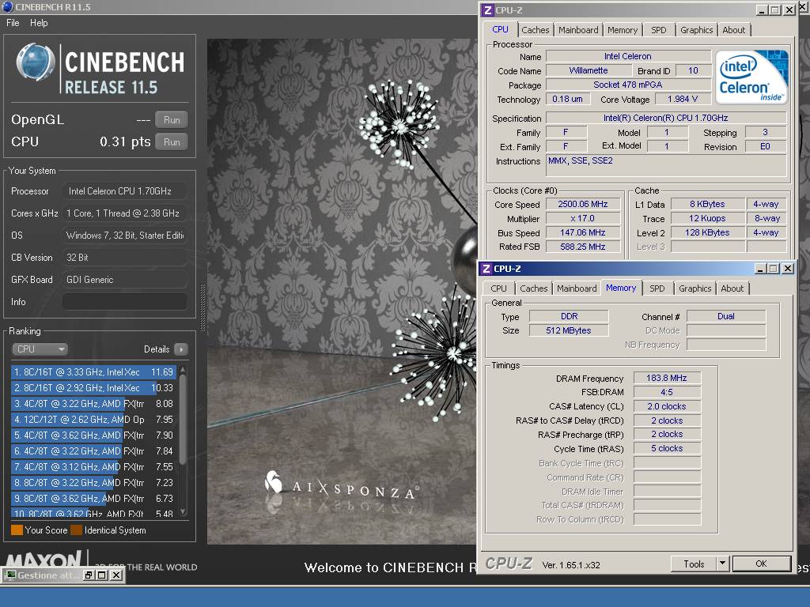Click the Tools button in CPU-Z
The image size is (810, 607).
click(x=693, y=564)
